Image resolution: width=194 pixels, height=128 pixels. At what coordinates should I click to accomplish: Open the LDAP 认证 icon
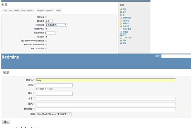tap(121, 37)
